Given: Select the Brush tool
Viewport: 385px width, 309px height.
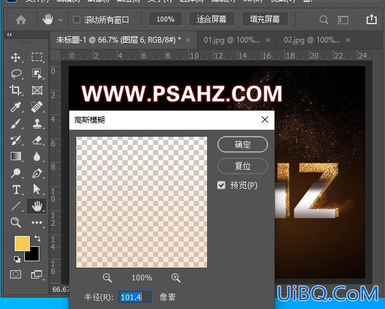Looking at the screenshot, I should pyautogui.click(x=16, y=123).
